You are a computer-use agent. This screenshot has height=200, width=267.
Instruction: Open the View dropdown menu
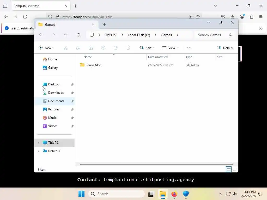pyautogui.click(x=170, y=48)
